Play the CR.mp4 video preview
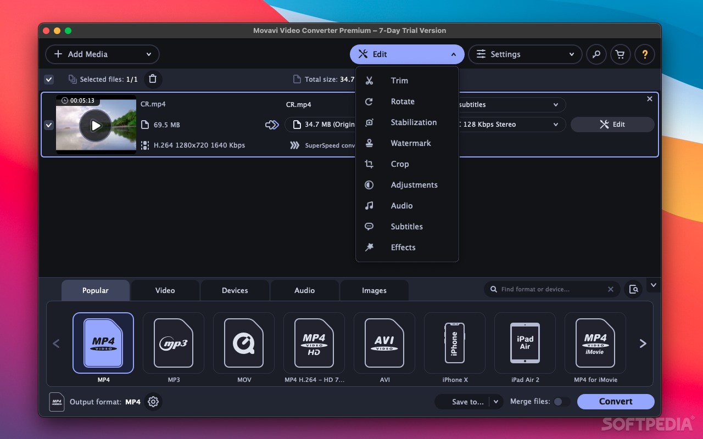Viewport: 703px width, 439px height. coord(96,125)
